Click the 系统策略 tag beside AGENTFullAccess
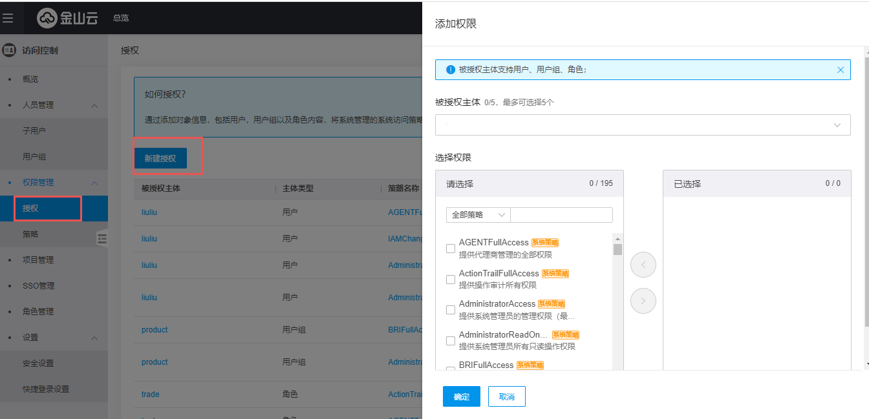The image size is (869, 419). [545, 243]
